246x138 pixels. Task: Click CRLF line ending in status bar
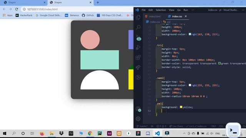(x=213, y=126)
